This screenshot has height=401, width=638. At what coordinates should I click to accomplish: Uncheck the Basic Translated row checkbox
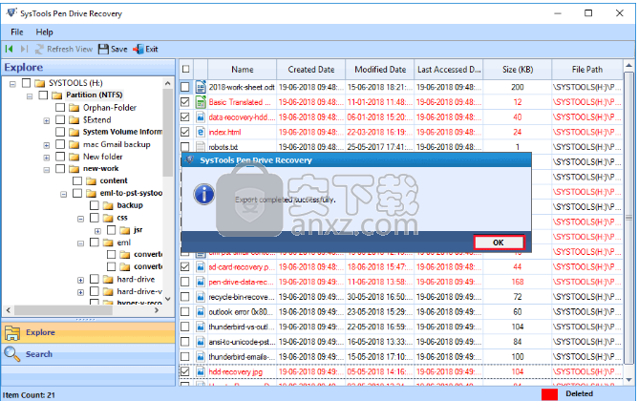pyautogui.click(x=185, y=102)
